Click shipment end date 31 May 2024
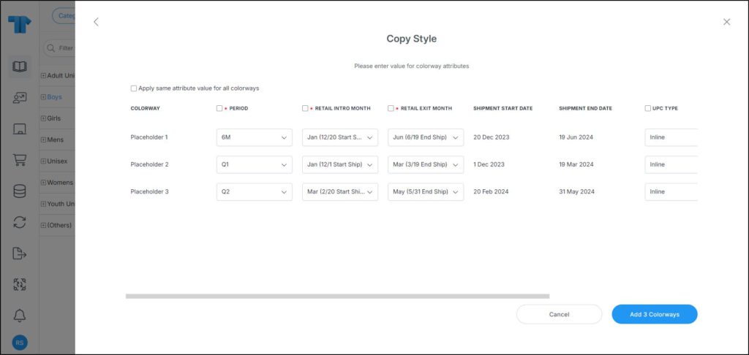This screenshot has width=749, height=355. click(x=577, y=192)
